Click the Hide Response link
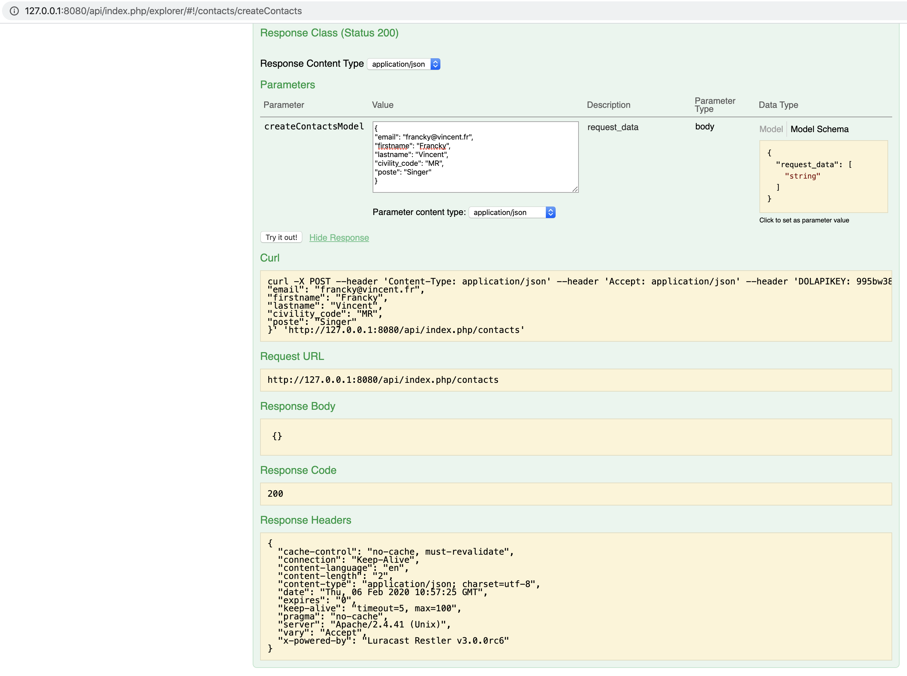This screenshot has height=676, width=907. tap(339, 238)
